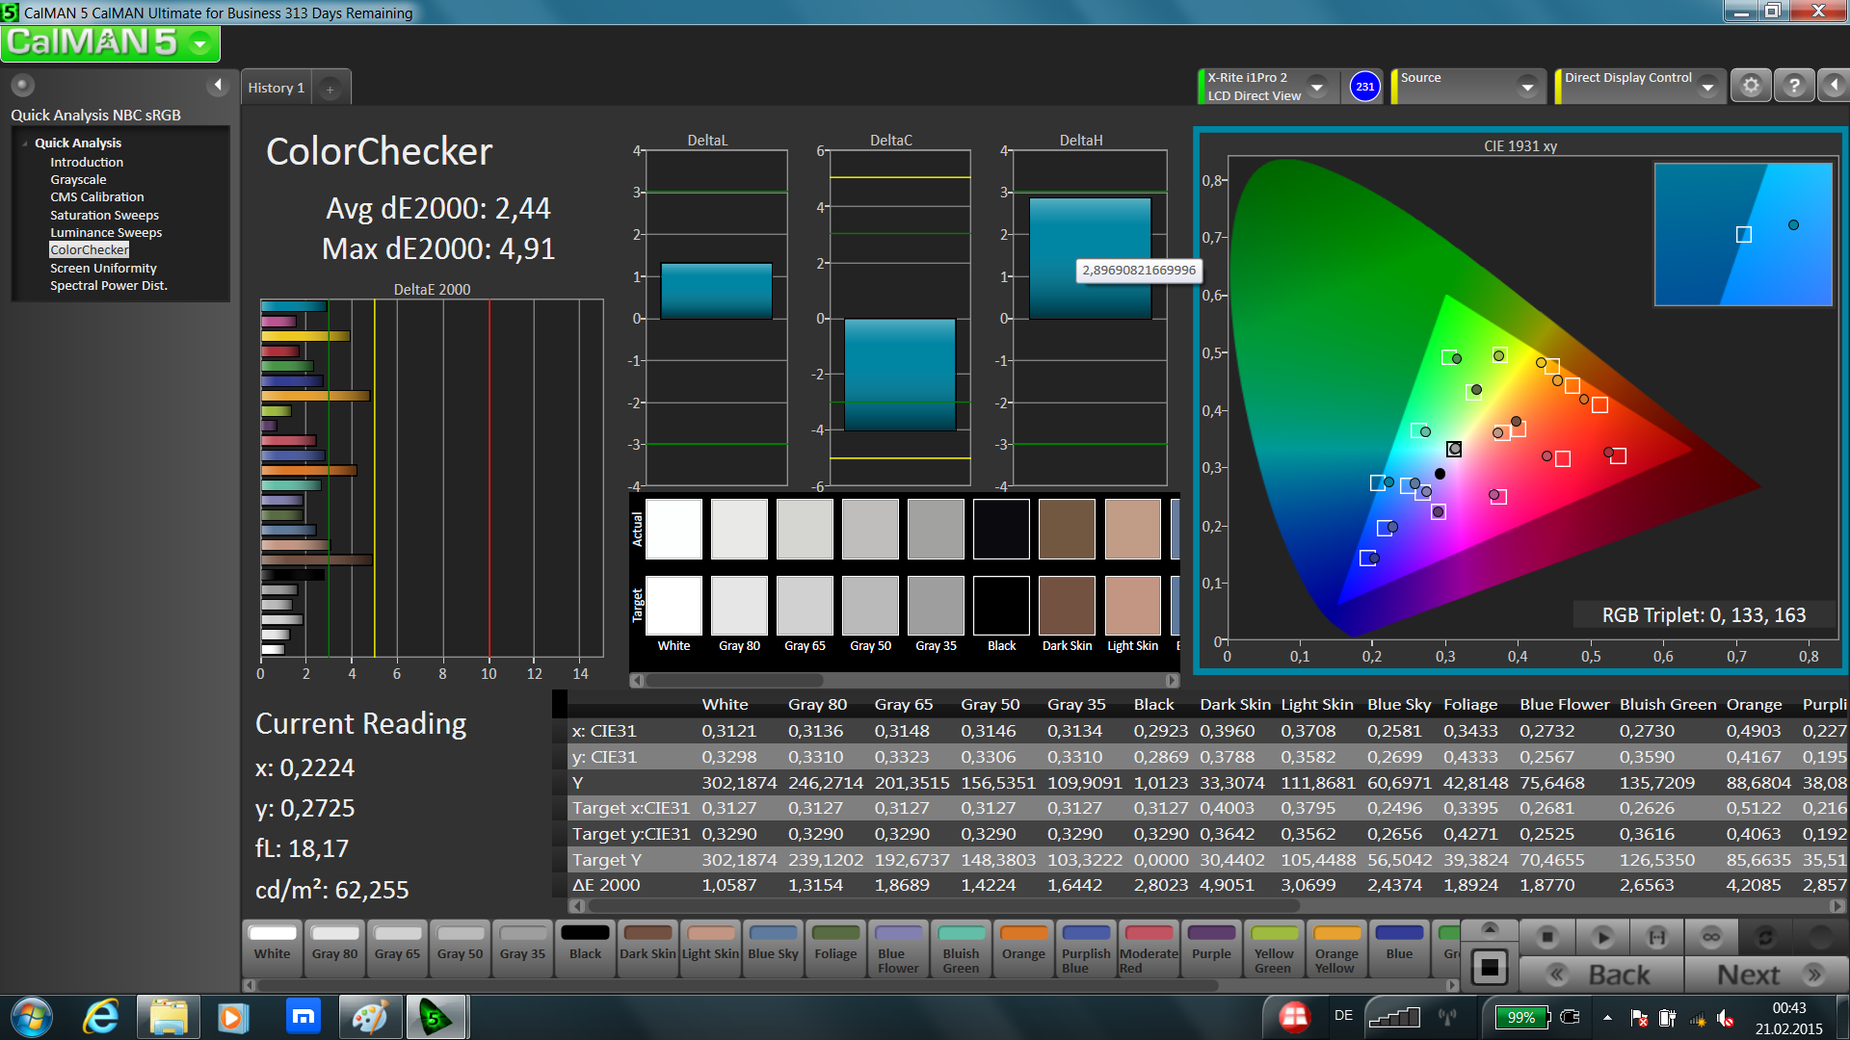Expand the X-Rite i1Pro 2 meter dropdown
The height and width of the screenshot is (1040, 1850).
click(1317, 87)
